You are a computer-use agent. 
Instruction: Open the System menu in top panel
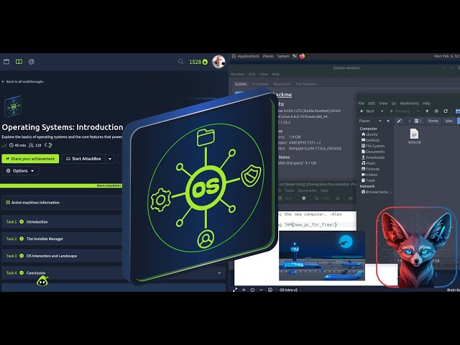283,56
